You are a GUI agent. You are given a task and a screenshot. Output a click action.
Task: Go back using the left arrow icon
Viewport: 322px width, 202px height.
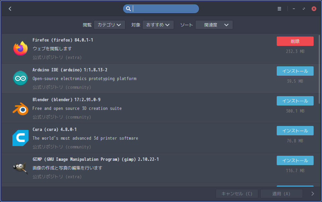point(10,9)
